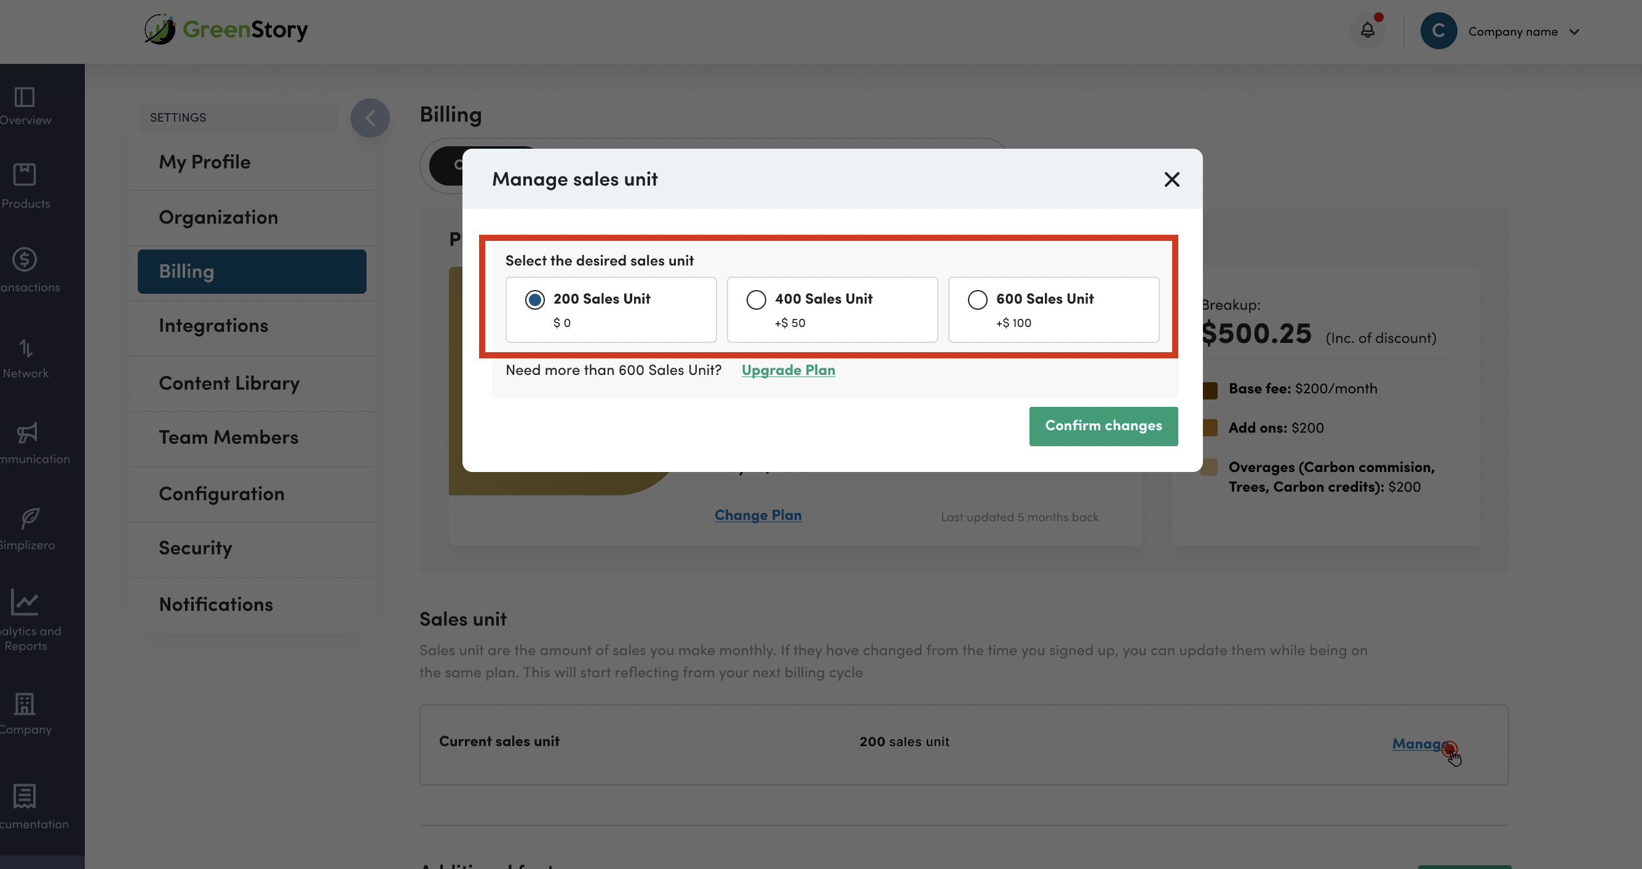The height and width of the screenshot is (869, 1642).
Task: Open the Simplizero leaf icon
Action: coord(30,519)
